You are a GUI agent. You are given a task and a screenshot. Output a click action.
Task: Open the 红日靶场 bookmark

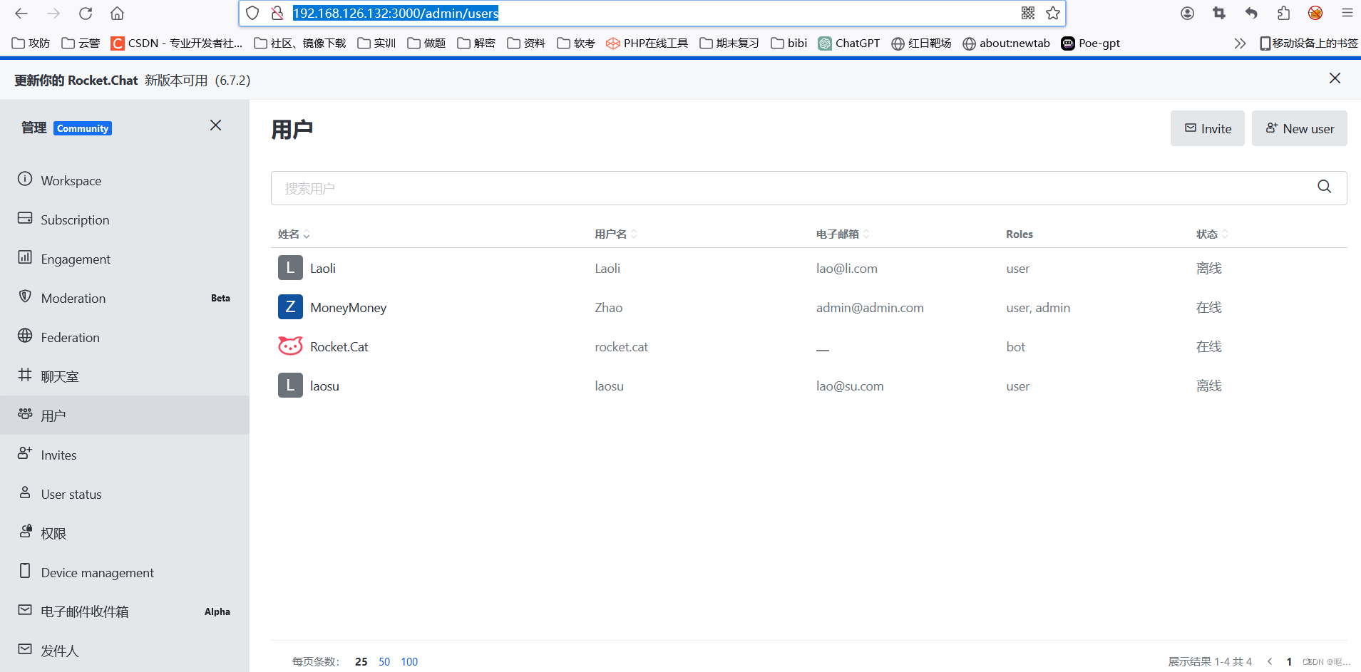pyautogui.click(x=921, y=43)
